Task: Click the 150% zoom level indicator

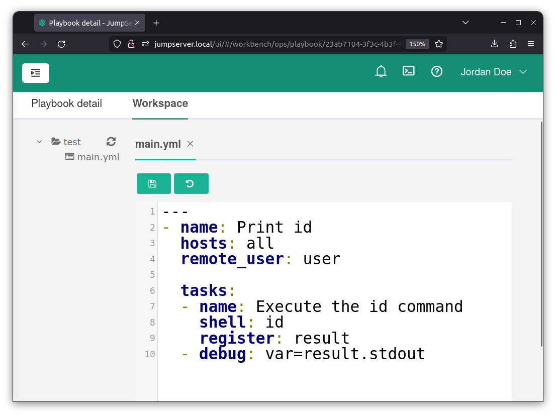Action: (417, 44)
